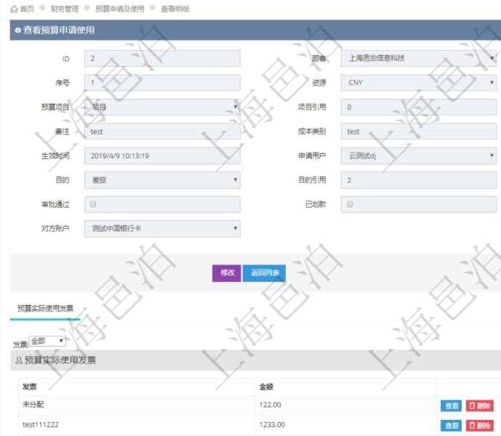Toggle the 已划款 checkbox
The width and height of the screenshot is (501, 436).
350,204
